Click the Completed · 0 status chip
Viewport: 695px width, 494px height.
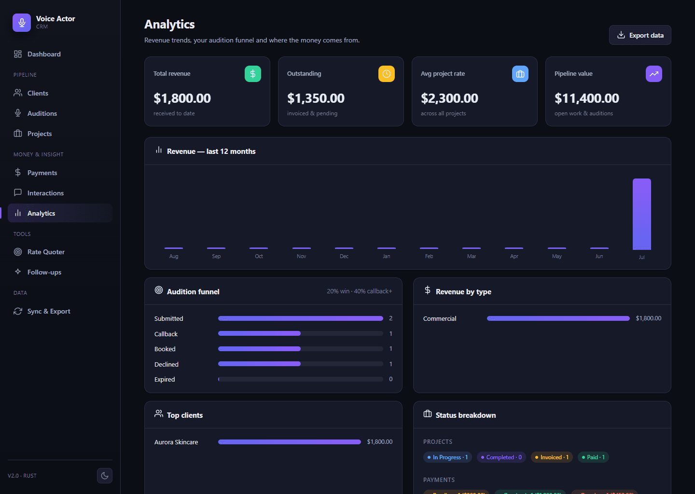pyautogui.click(x=501, y=457)
